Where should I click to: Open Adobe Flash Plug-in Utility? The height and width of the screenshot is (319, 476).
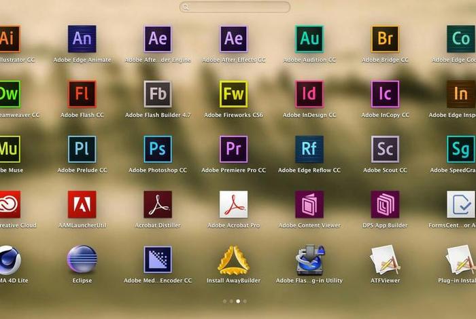tap(309, 260)
